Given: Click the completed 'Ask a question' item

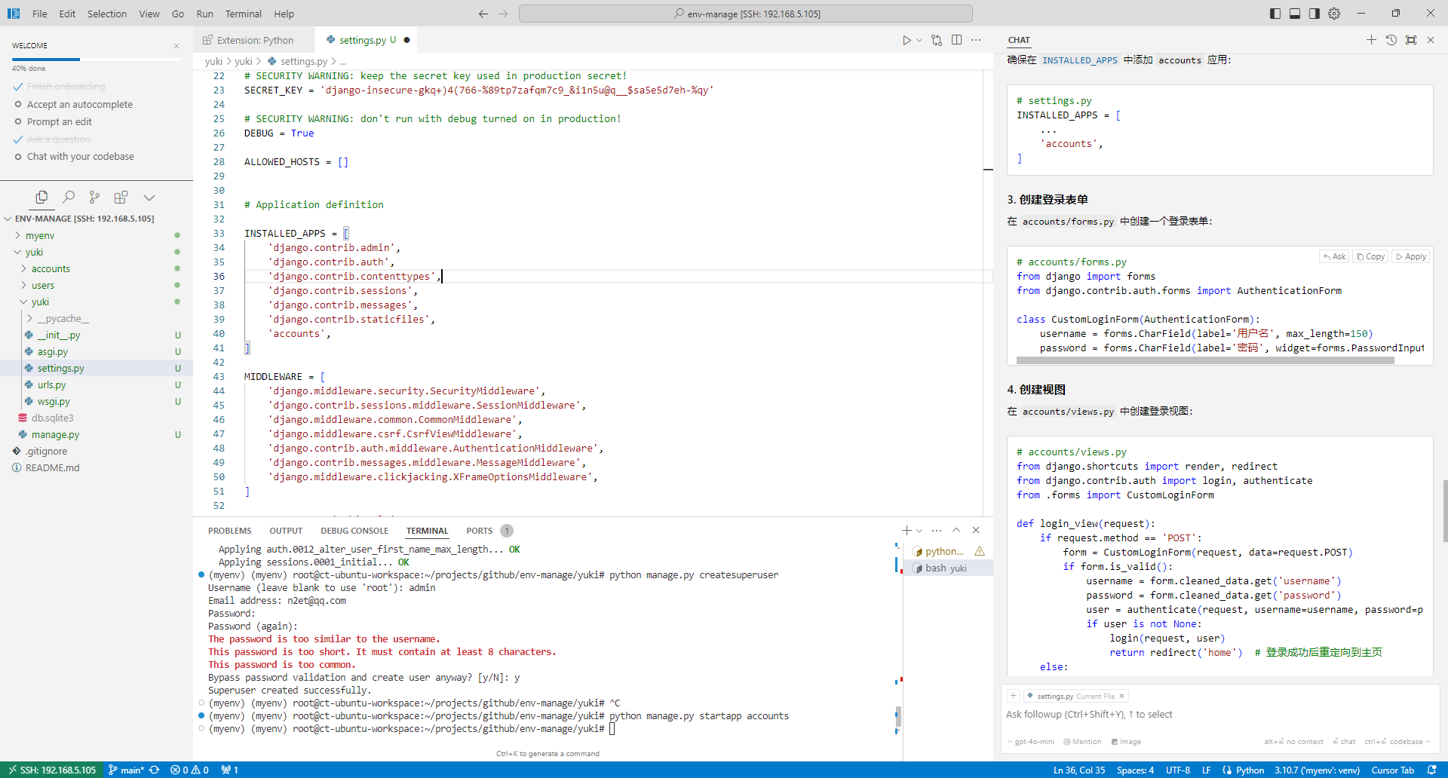Looking at the screenshot, I should tap(58, 139).
